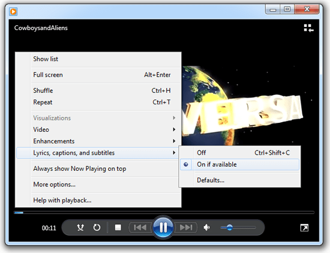Expand the Video submenu arrow

click(x=174, y=129)
